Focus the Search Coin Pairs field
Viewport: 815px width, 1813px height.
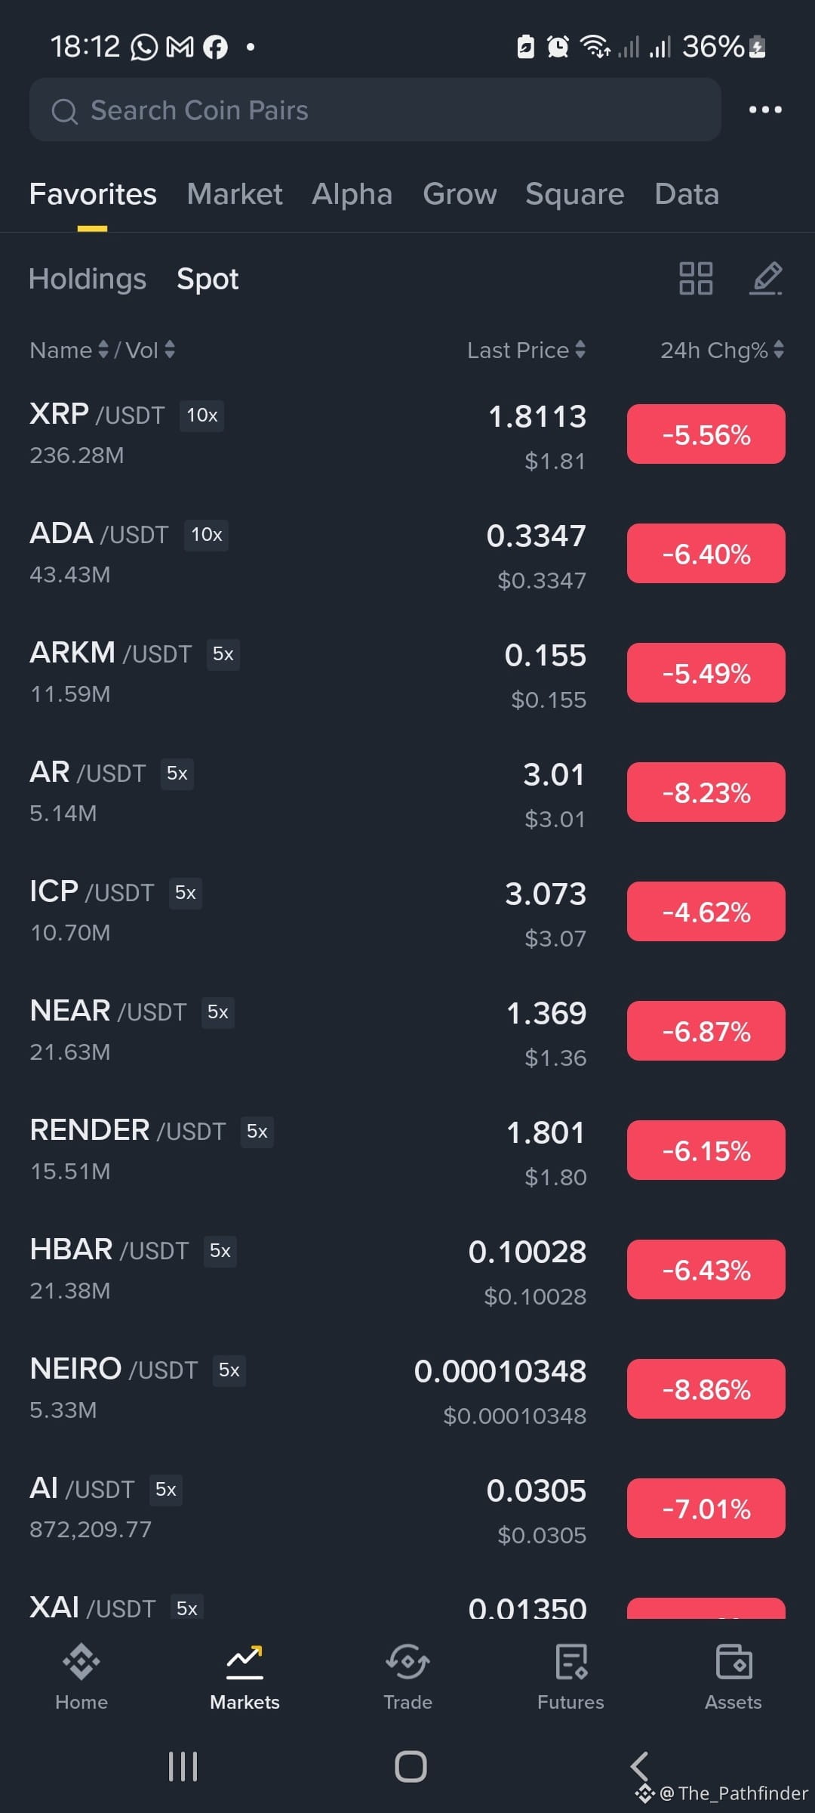click(375, 110)
